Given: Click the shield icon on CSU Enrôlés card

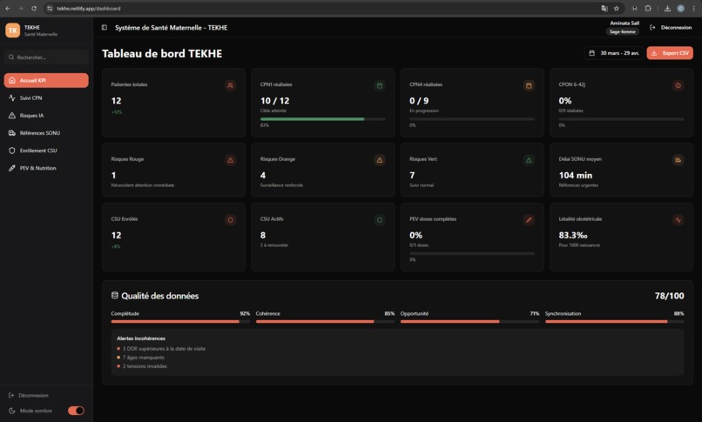Looking at the screenshot, I should pyautogui.click(x=230, y=220).
